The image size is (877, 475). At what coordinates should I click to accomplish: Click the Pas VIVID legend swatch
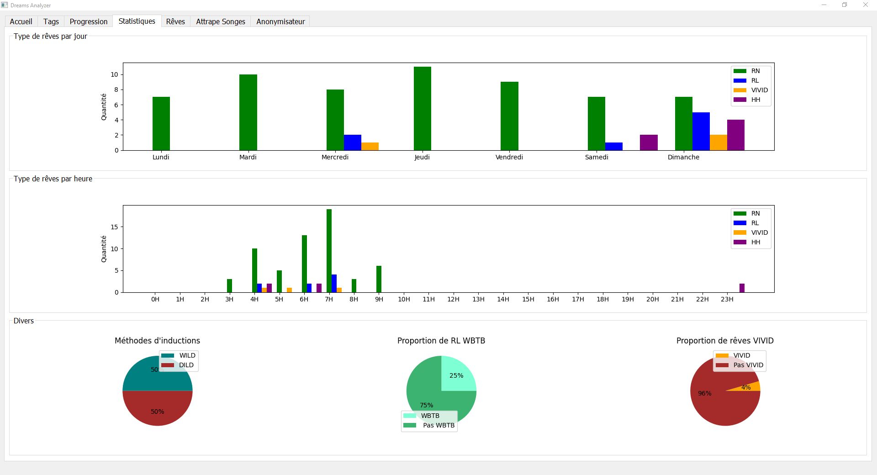click(x=722, y=365)
